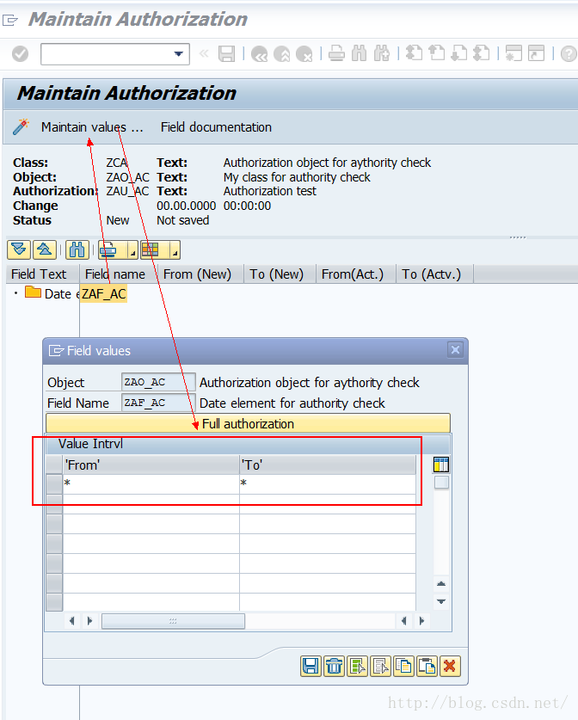Click the red X Cancel icon in dialog

[450, 666]
